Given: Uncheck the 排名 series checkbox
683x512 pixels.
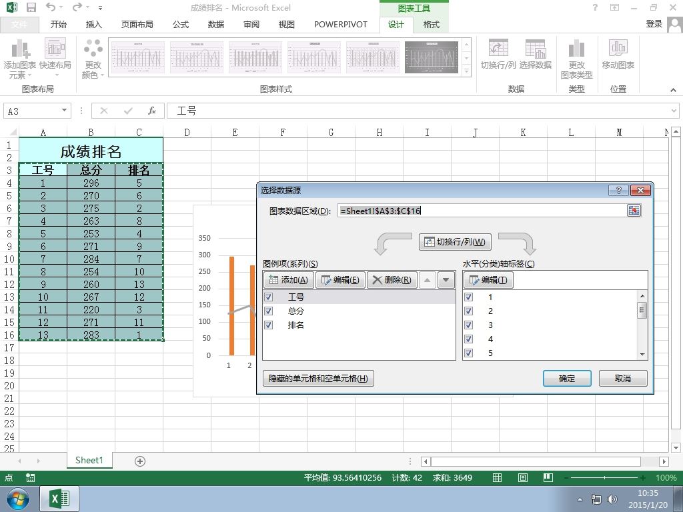Looking at the screenshot, I should [269, 325].
